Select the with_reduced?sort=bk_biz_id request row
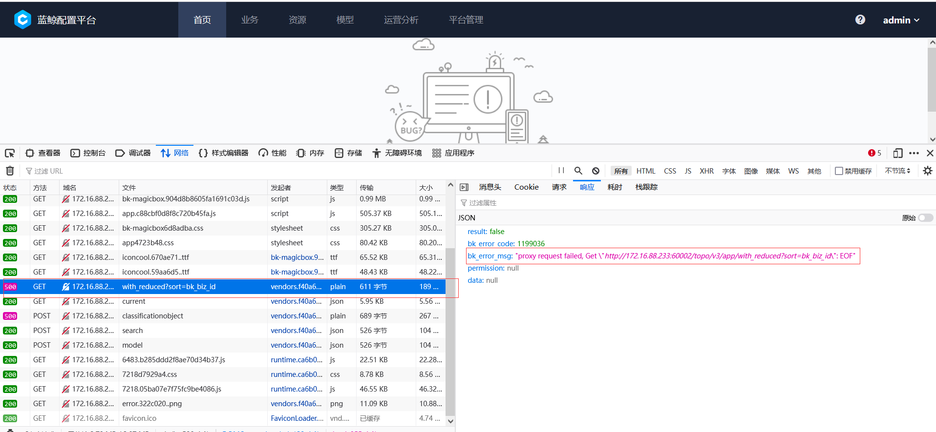 pos(223,287)
